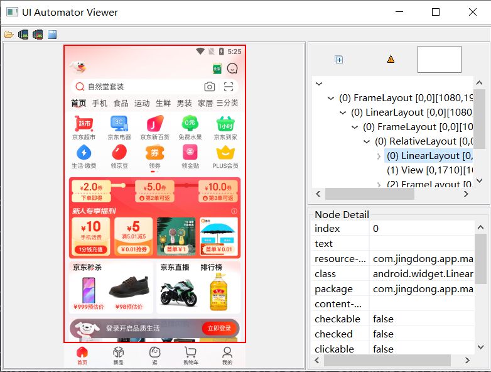Image resolution: width=491 pixels, height=372 pixels.
Task: Tap the 生活·缴费 icon
Action: (84, 156)
